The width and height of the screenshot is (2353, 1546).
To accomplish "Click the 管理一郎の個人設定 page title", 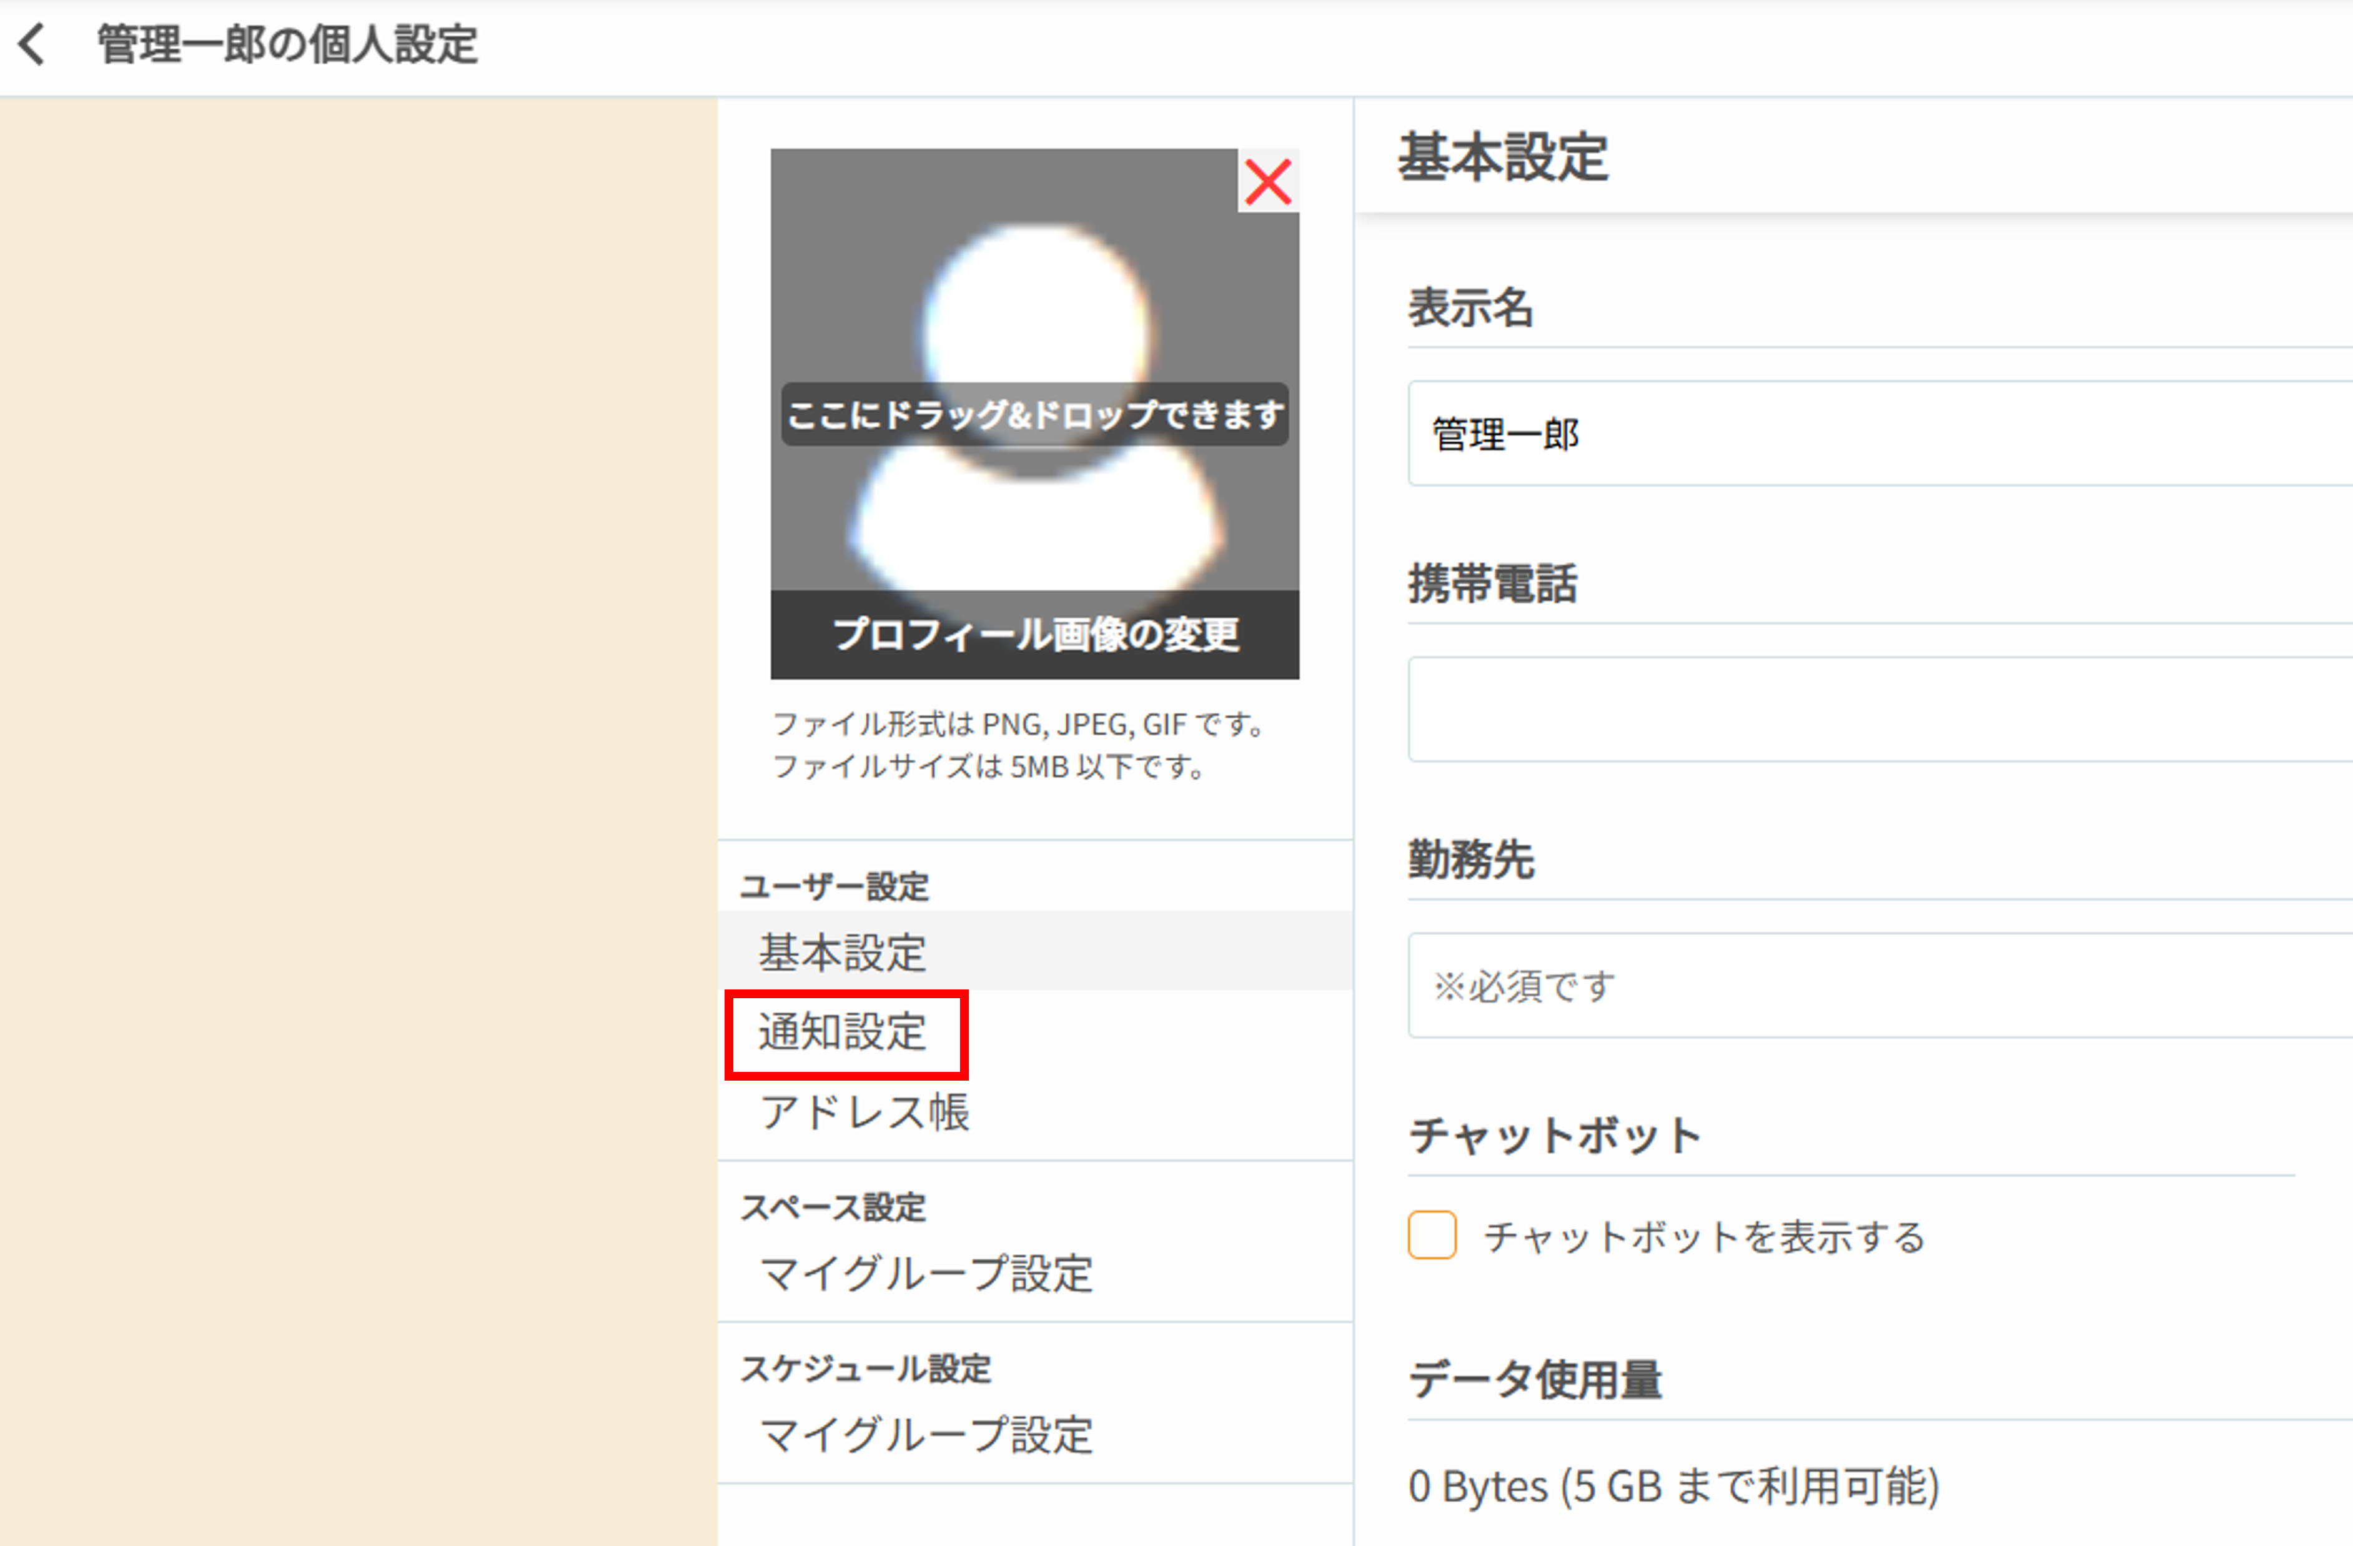I will (287, 44).
